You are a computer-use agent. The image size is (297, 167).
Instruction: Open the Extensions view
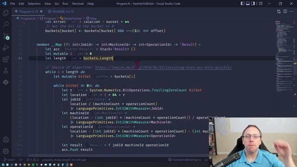coord(6,59)
